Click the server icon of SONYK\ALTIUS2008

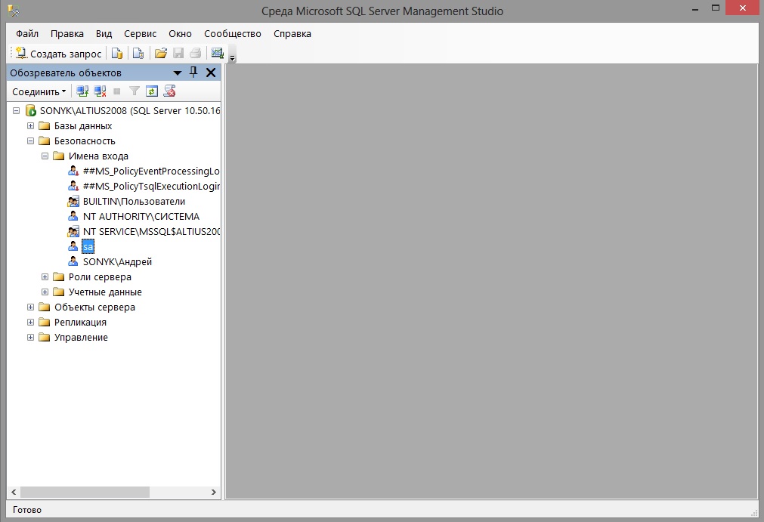31,110
